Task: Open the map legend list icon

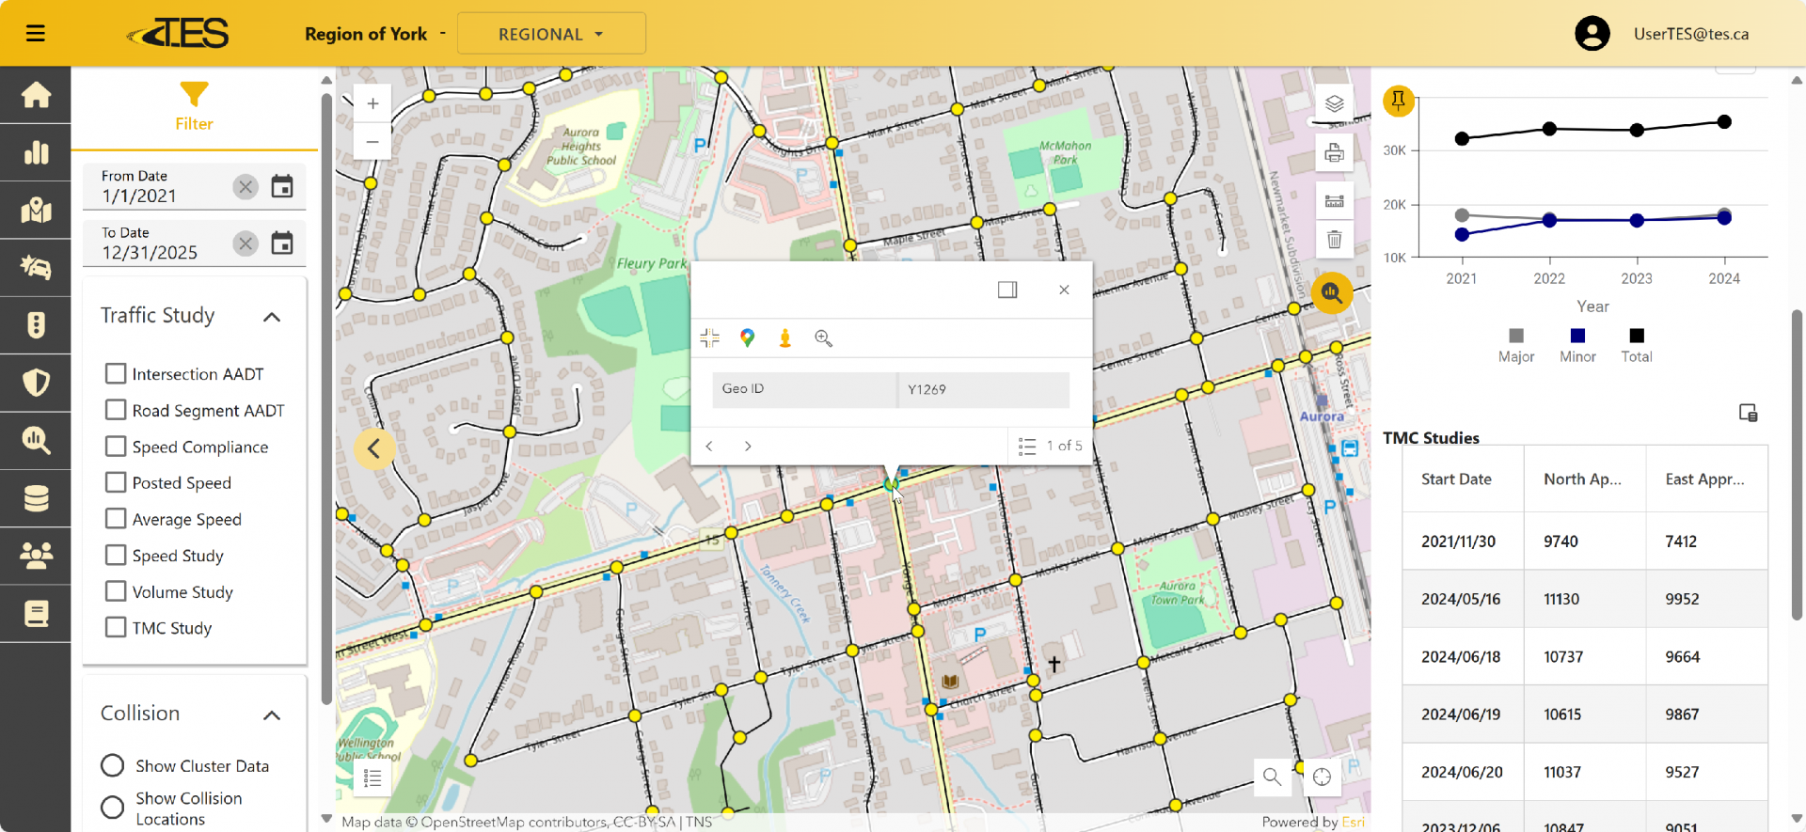Action: [372, 777]
